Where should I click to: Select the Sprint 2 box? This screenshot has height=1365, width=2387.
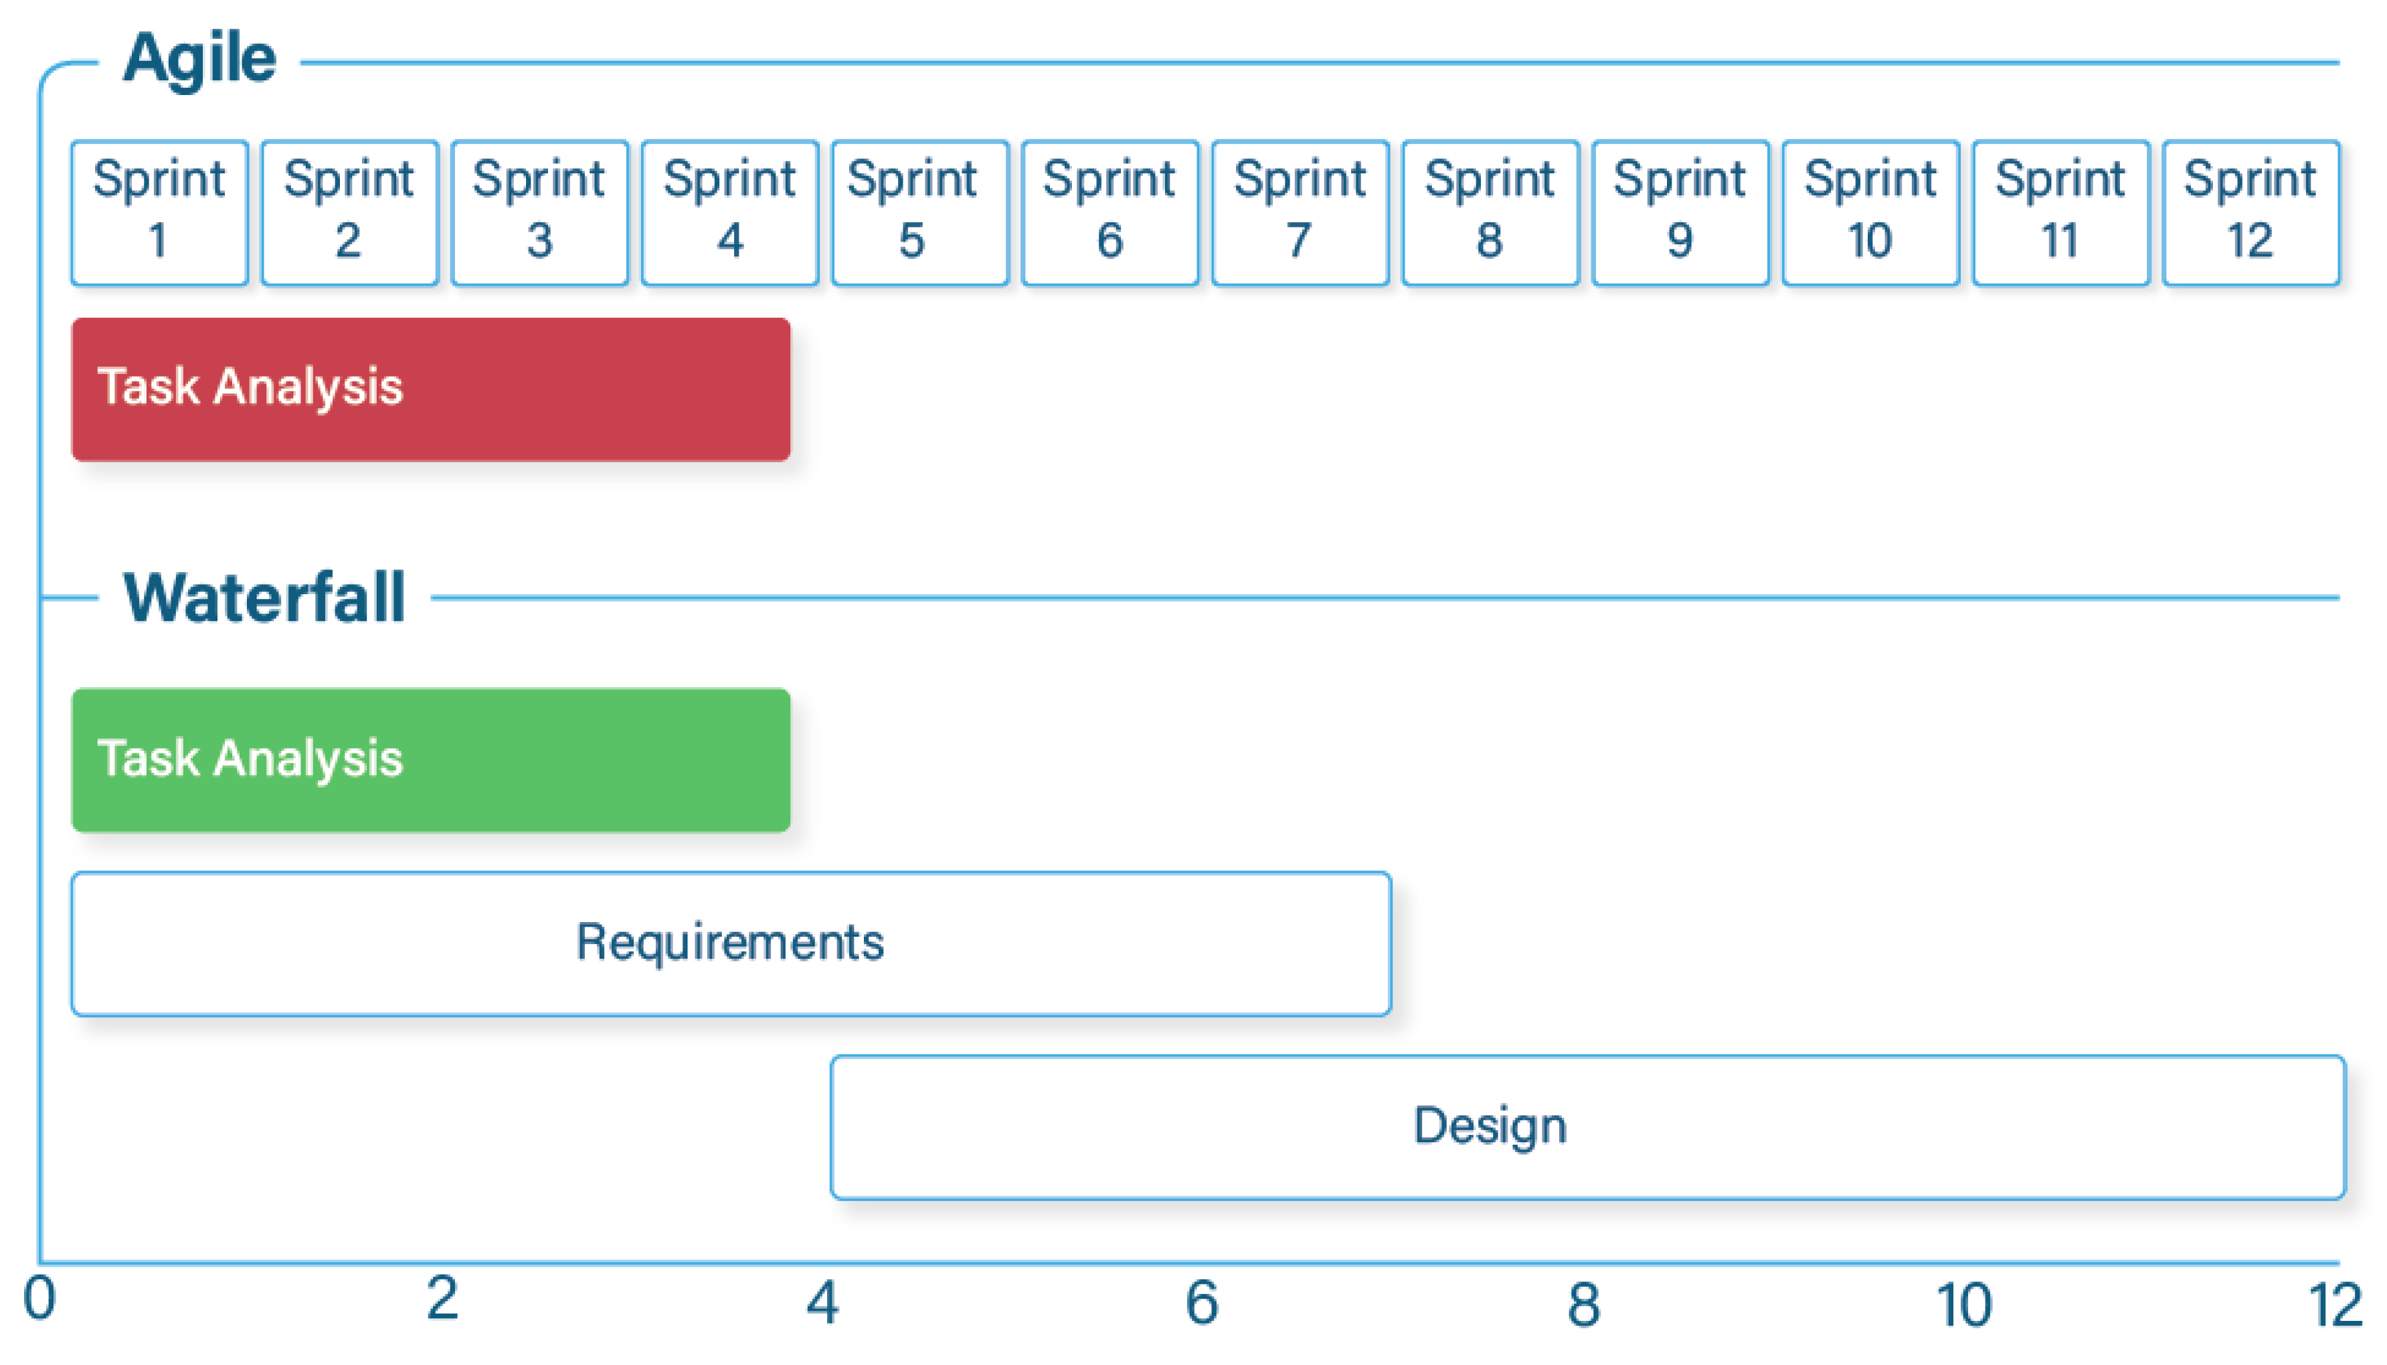[350, 213]
